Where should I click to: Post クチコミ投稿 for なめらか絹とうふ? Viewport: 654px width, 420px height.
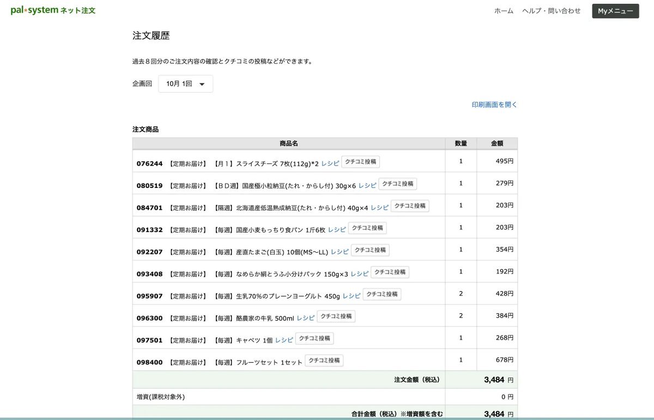point(390,272)
